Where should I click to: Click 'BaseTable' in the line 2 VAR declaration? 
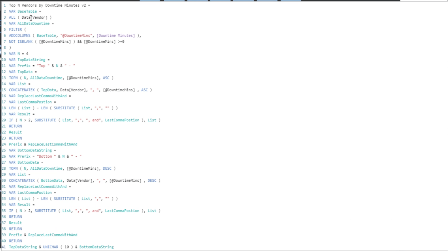pos(27,11)
